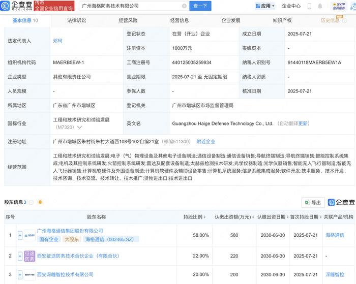Click 全国企业信用查询 banner
This screenshot has width=356, height=284.
[x=54, y=6]
